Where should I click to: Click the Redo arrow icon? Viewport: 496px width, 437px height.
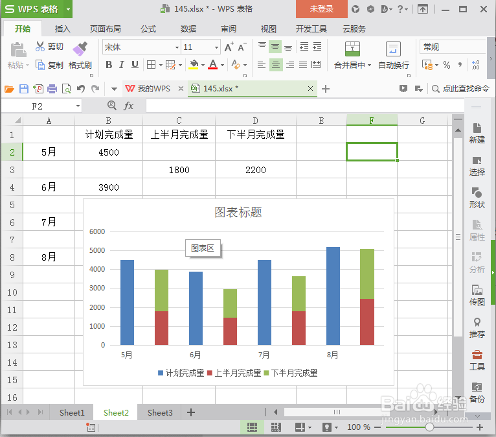pos(95,89)
